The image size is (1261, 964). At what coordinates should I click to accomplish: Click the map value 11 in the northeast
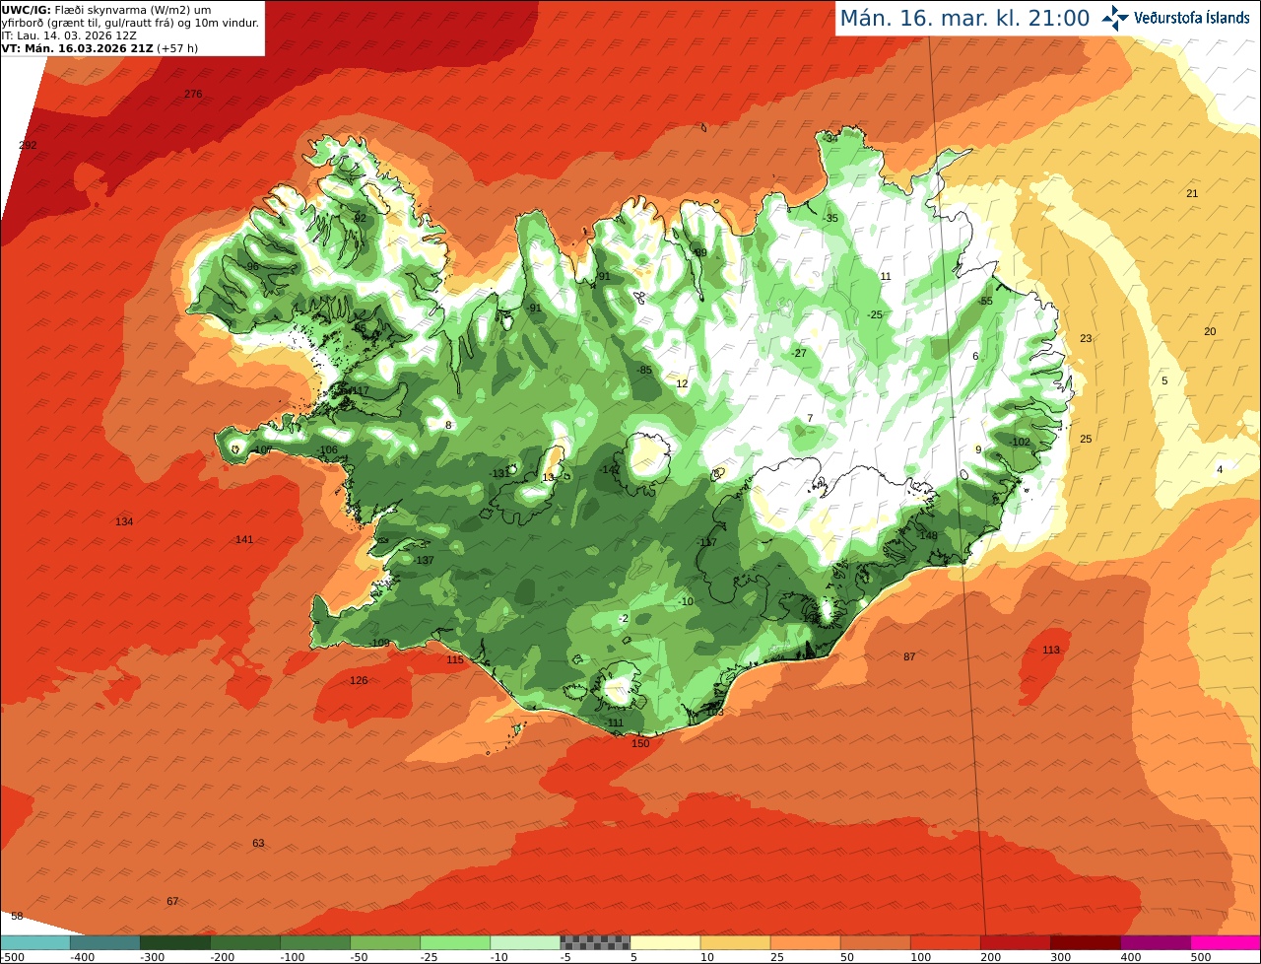(x=886, y=276)
